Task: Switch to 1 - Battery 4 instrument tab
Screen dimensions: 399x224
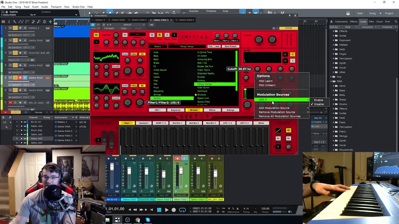Action: click(x=99, y=20)
